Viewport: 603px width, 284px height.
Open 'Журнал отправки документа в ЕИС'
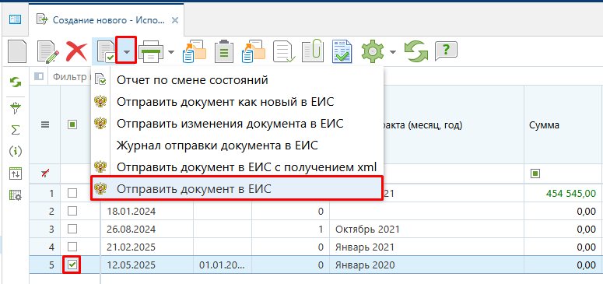coord(237,146)
